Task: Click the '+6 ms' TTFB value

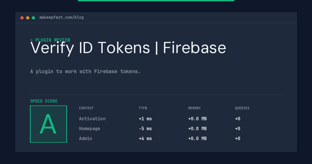Action: (x=145, y=138)
